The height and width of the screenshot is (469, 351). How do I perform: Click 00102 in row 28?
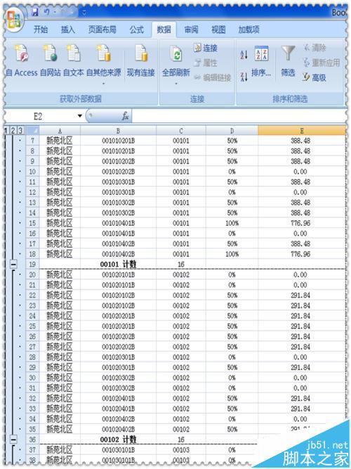click(181, 357)
